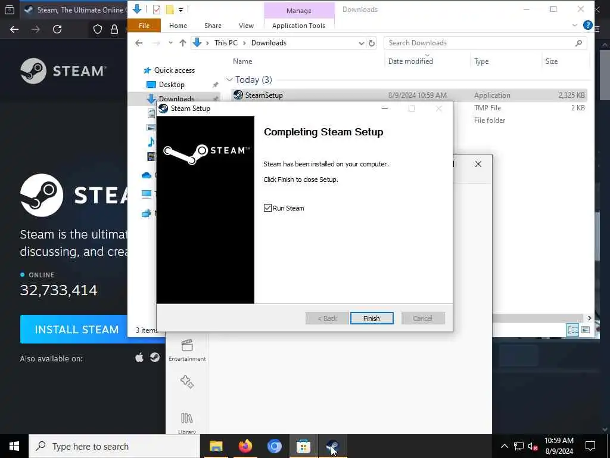Open Library in Microsoft Store sidebar
The height and width of the screenshot is (458, 610).
[187, 423]
